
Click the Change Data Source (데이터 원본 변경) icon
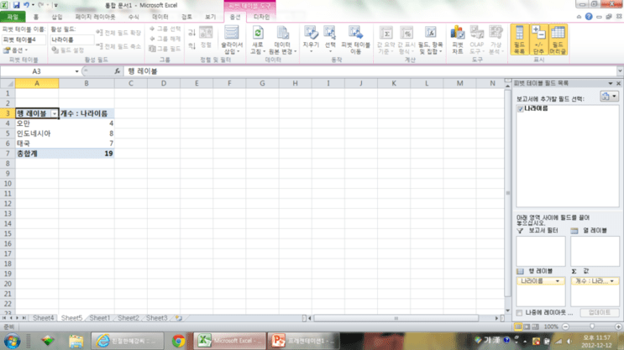(x=282, y=39)
